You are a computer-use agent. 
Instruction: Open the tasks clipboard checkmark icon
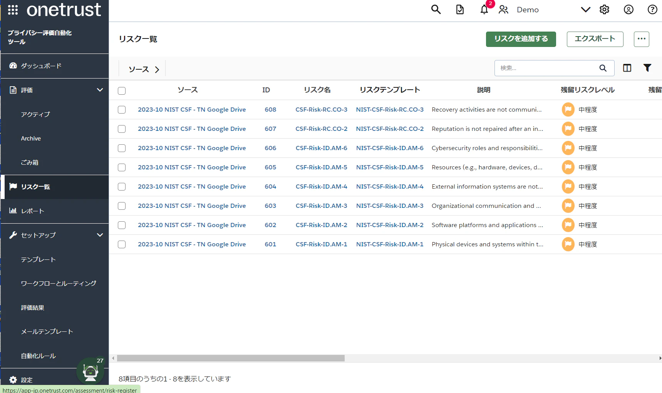click(460, 9)
